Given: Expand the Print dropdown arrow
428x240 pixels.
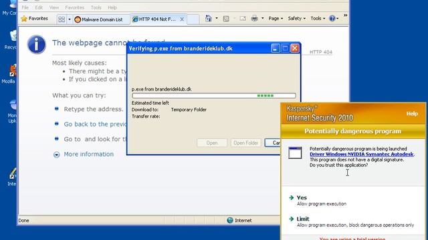Looking at the screenshot, I should point(263,19).
